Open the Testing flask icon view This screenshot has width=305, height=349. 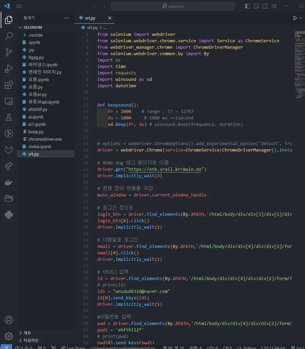pyautogui.click(x=9, y=117)
